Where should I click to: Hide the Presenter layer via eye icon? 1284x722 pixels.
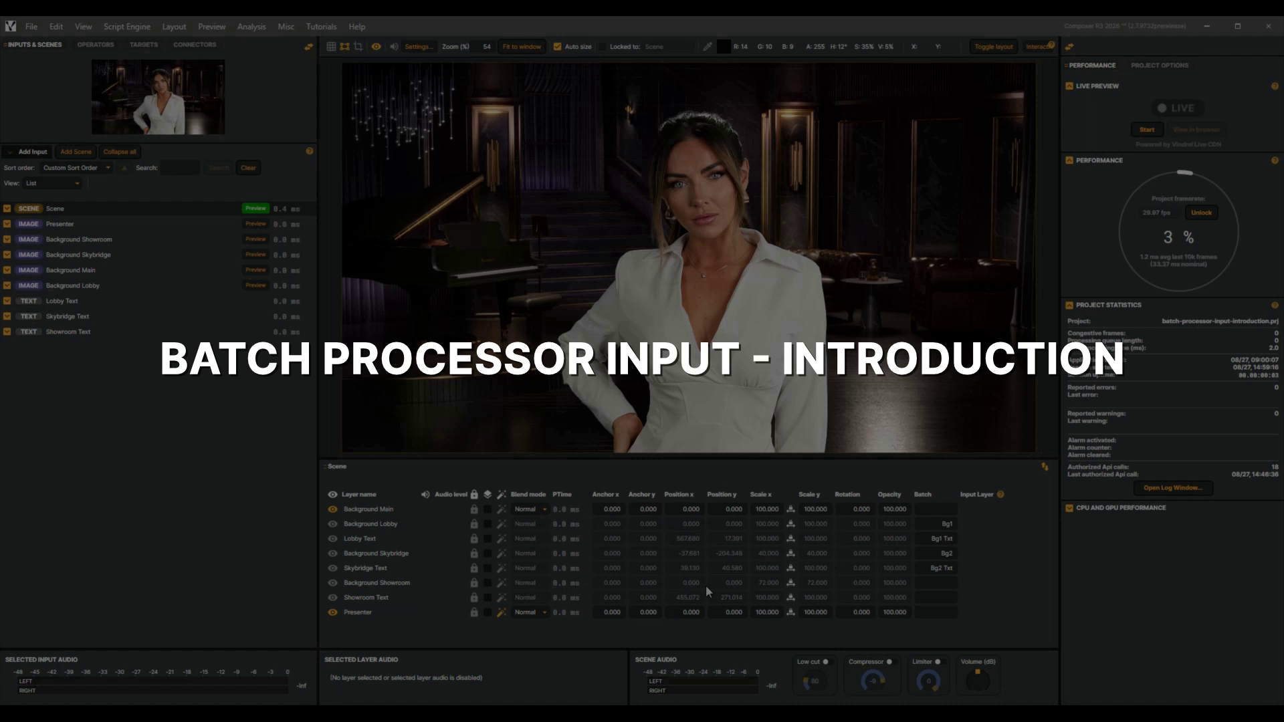click(x=332, y=612)
